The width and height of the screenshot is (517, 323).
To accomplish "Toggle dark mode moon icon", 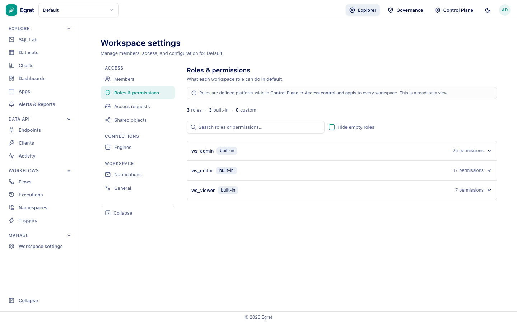I will click(488, 10).
